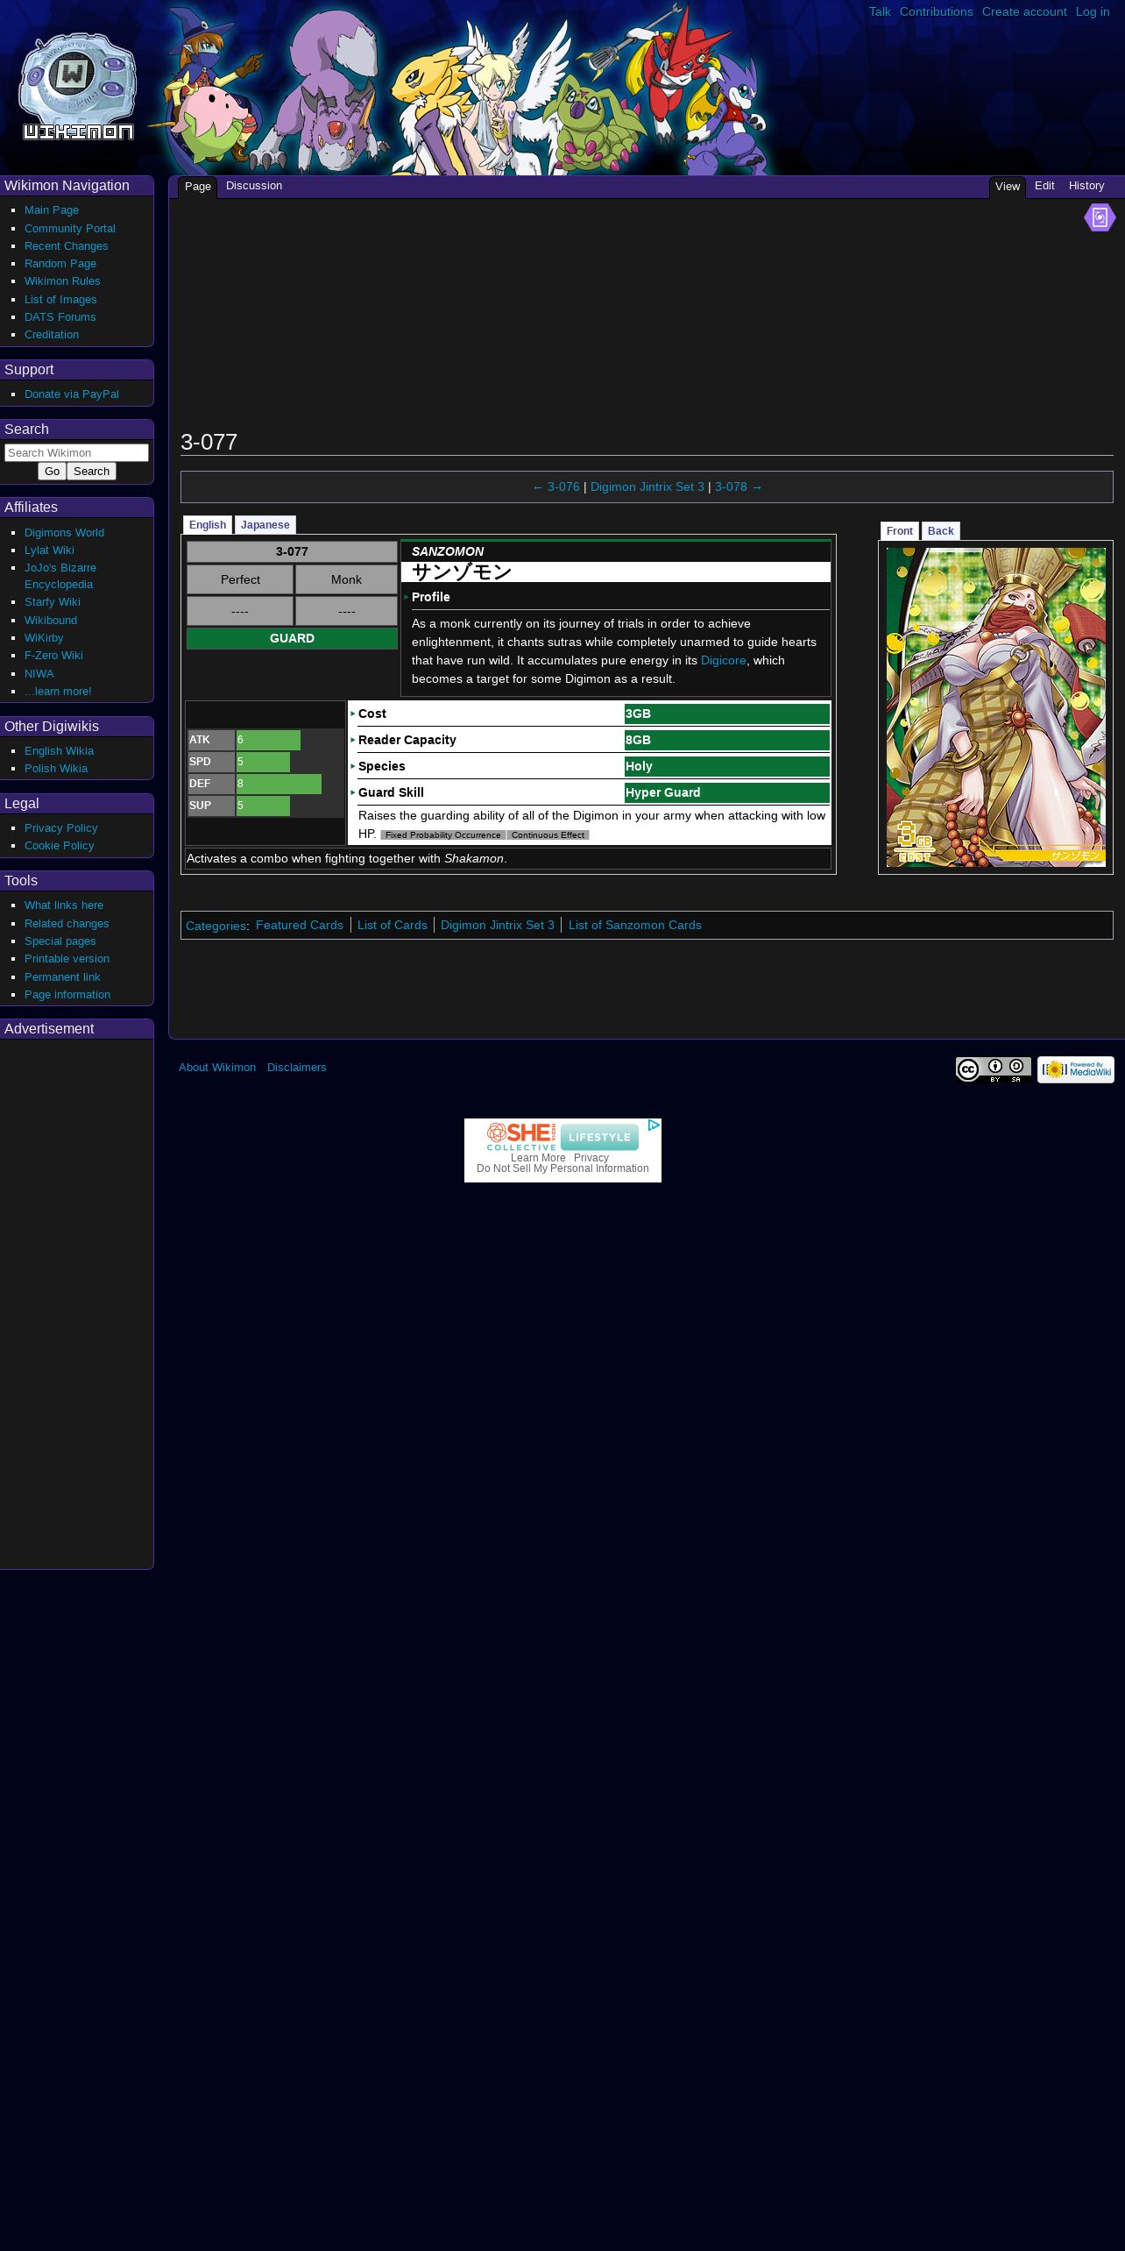Open Printable version
The height and width of the screenshot is (2251, 1125).
(x=67, y=959)
